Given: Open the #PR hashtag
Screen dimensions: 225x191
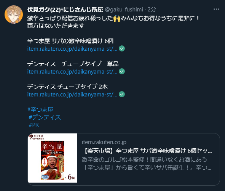Looking at the screenshot, I should 34,125.
